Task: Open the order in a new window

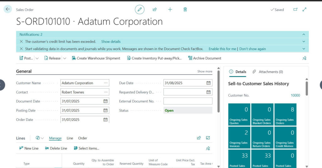Action: 295,9
